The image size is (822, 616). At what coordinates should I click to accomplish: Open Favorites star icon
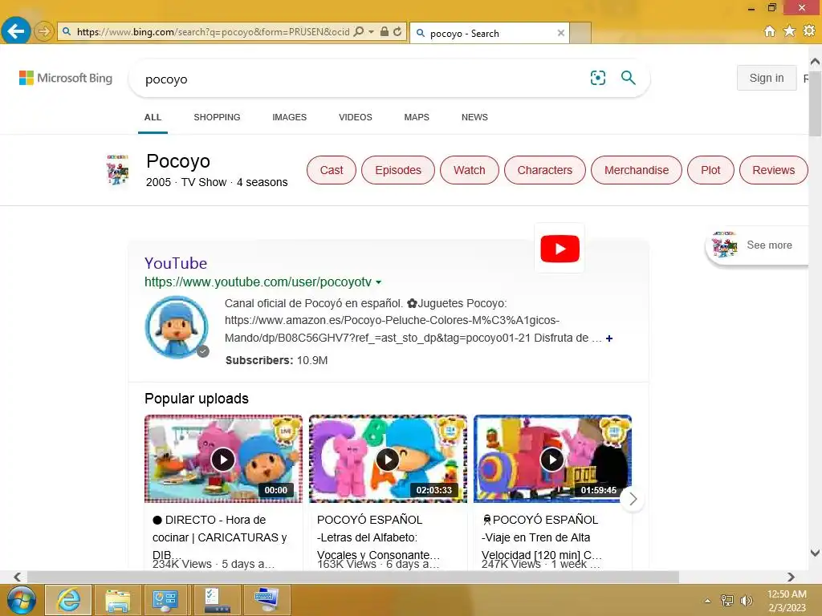pos(790,31)
